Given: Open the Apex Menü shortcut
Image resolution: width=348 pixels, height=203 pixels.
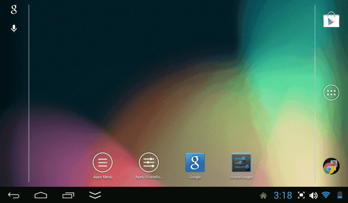Looking at the screenshot, I should [103, 166].
